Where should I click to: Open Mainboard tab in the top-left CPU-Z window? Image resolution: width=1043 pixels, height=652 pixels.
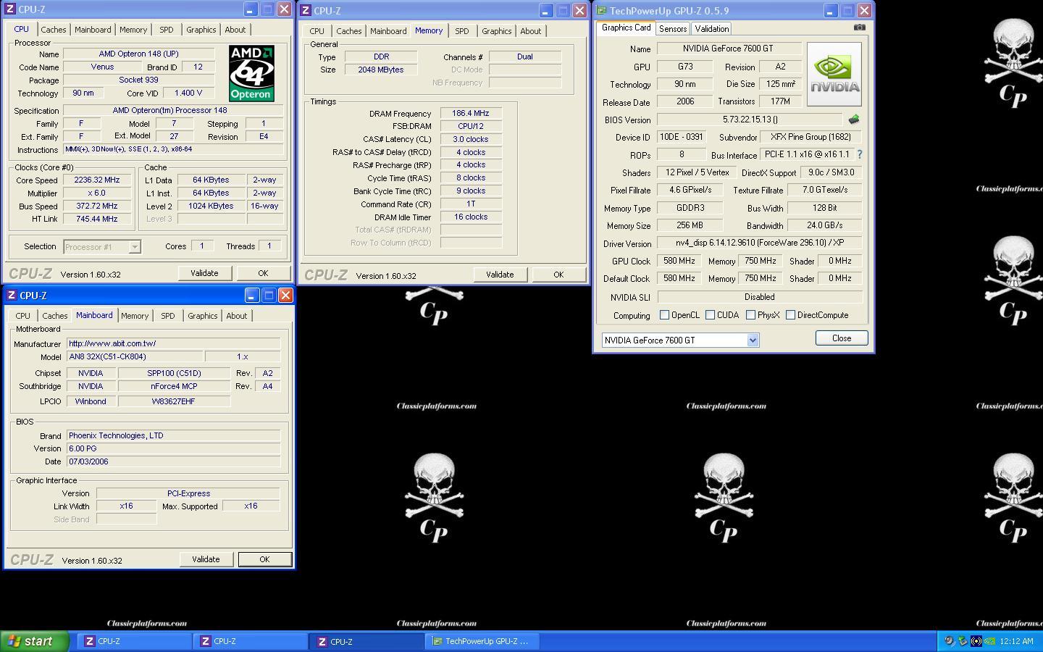point(93,30)
